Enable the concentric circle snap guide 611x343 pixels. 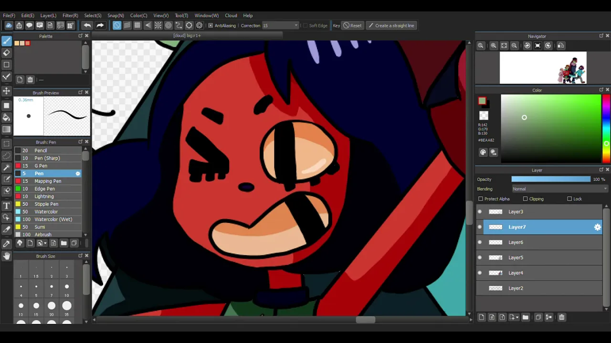pos(169,25)
